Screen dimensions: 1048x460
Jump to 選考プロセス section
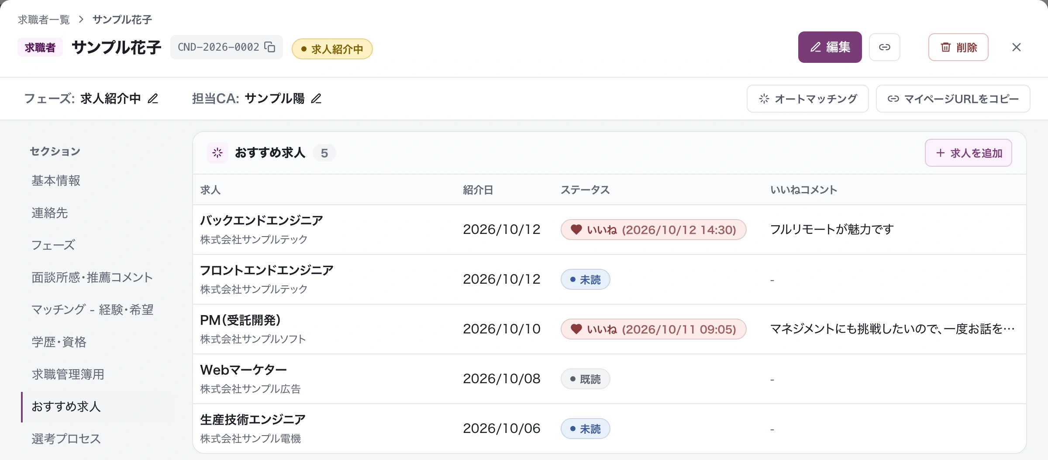click(x=66, y=439)
